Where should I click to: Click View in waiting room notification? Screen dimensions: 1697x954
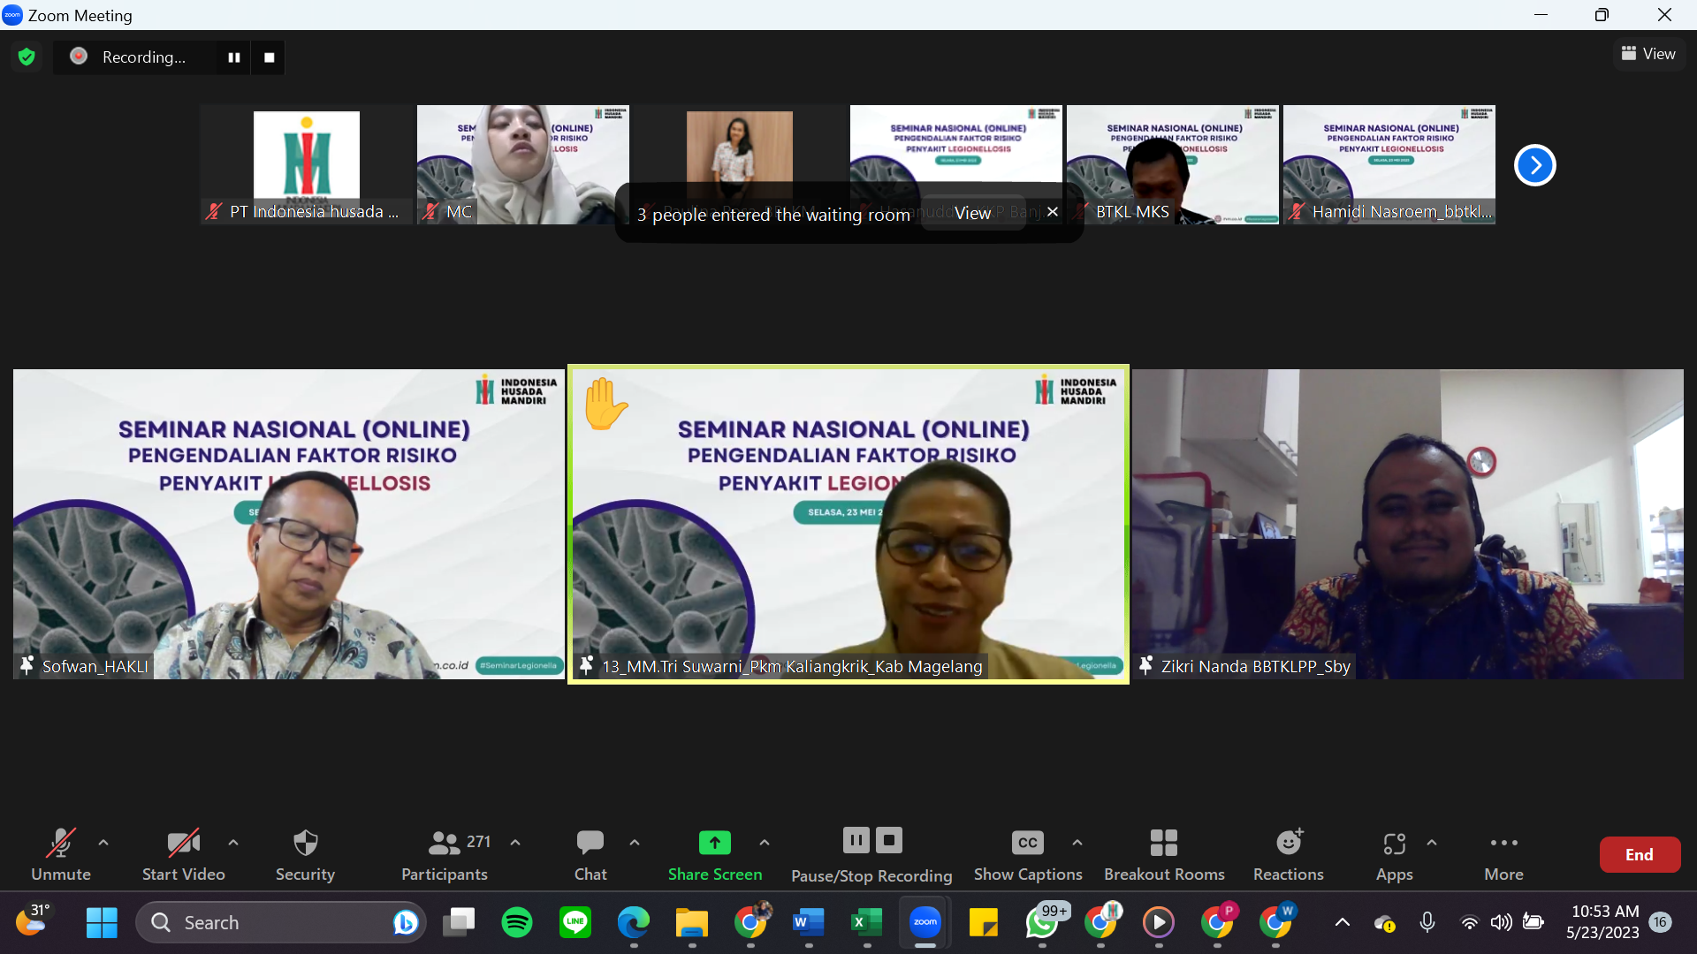click(x=972, y=213)
